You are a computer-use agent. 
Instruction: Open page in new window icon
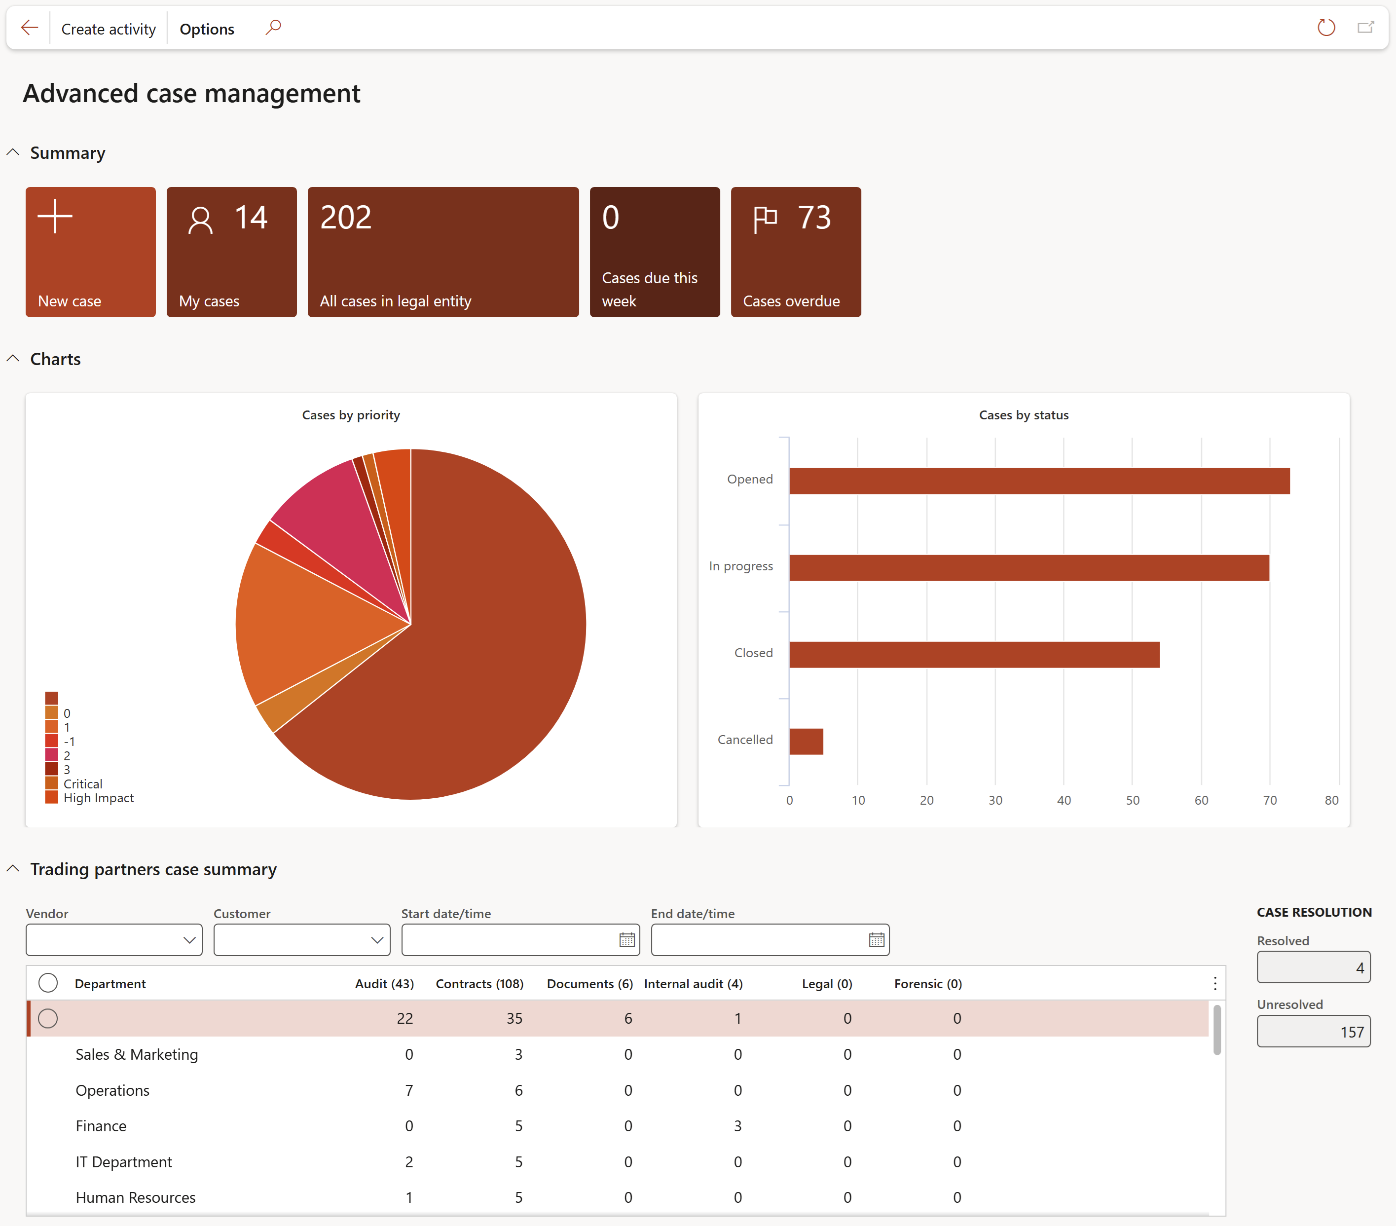point(1365,28)
